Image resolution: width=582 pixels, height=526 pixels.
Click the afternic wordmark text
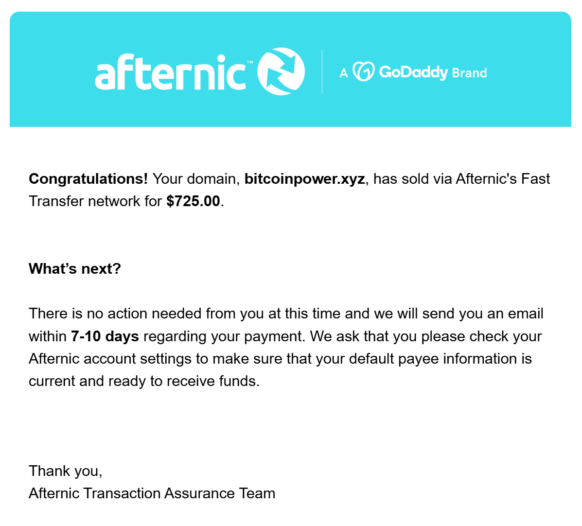(x=170, y=72)
